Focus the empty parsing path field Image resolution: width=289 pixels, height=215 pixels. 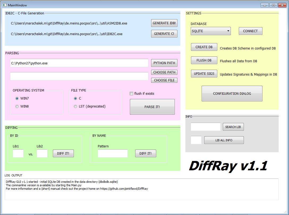click(x=79, y=76)
